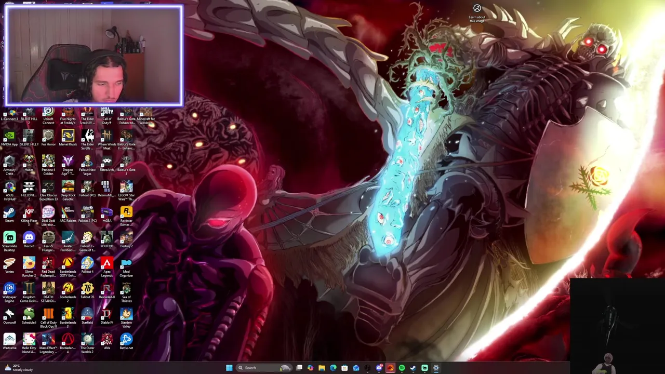Open Clair Obscur Expedition 33 icon
Image resolution: width=665 pixels, height=374 pixels.
(x=48, y=191)
